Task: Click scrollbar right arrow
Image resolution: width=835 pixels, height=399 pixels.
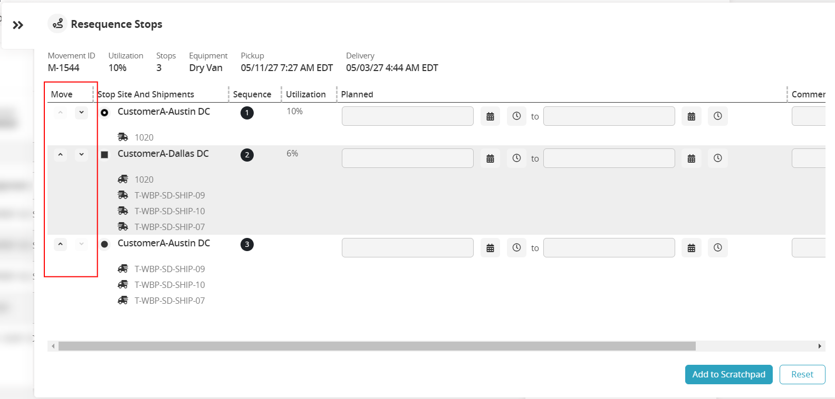Action: pos(820,346)
